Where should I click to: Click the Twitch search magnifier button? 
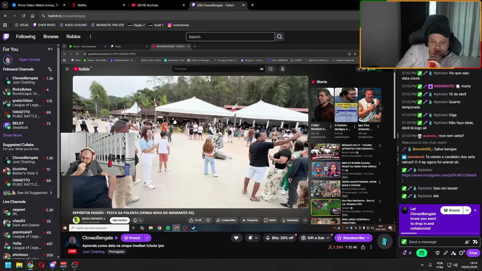(279, 37)
